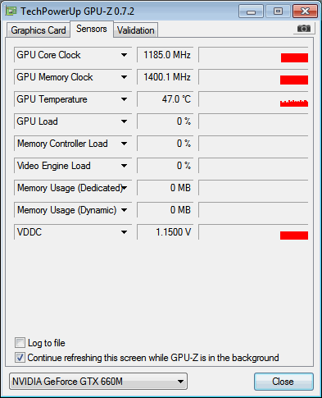Open the GPU Load dropdown arrow
Viewport: 322px width, 398px height.
tap(124, 121)
